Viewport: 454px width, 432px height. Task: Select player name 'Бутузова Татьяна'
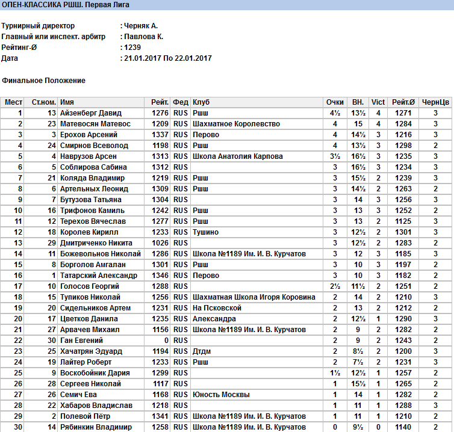91,200
